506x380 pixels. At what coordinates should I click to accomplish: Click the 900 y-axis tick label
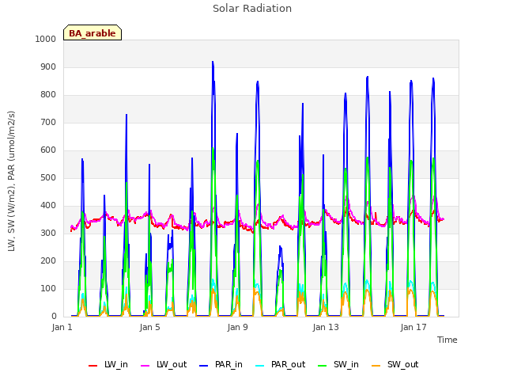[48, 66]
